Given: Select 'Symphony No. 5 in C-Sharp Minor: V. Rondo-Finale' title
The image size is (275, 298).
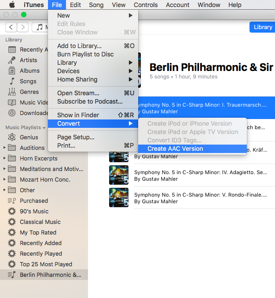Looking at the screenshot, I should point(201,195).
